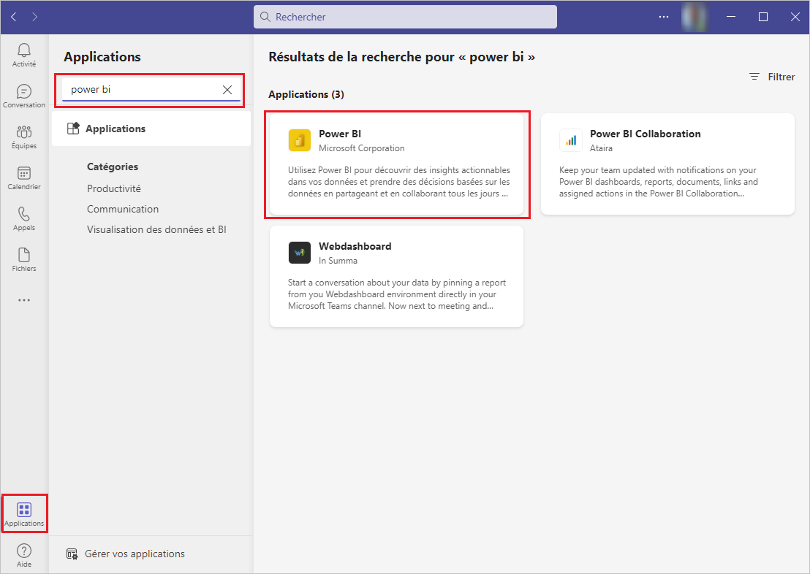
Task: Click the Ataira publisher text
Action: [602, 148]
